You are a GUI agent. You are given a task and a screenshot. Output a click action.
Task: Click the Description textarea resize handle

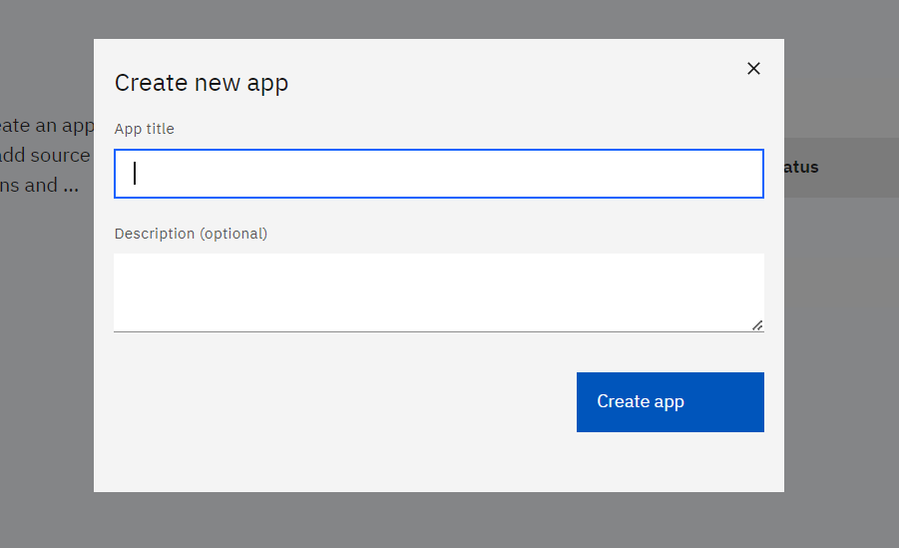pyautogui.click(x=757, y=324)
